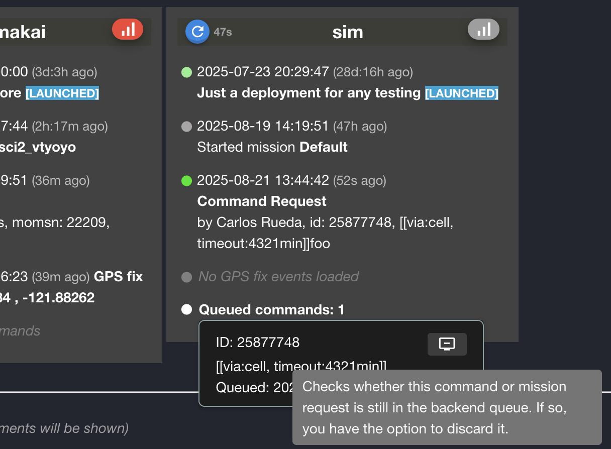Click the Just a deployment for any testing title
611x449 pixels.
(x=309, y=93)
